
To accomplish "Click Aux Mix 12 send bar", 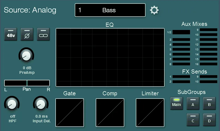I will [209, 44].
